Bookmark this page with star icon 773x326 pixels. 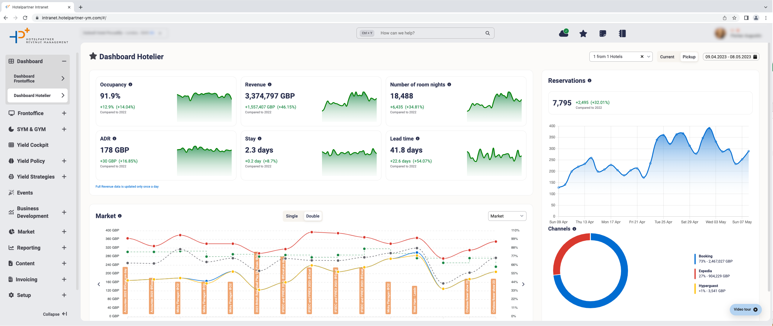[734, 18]
